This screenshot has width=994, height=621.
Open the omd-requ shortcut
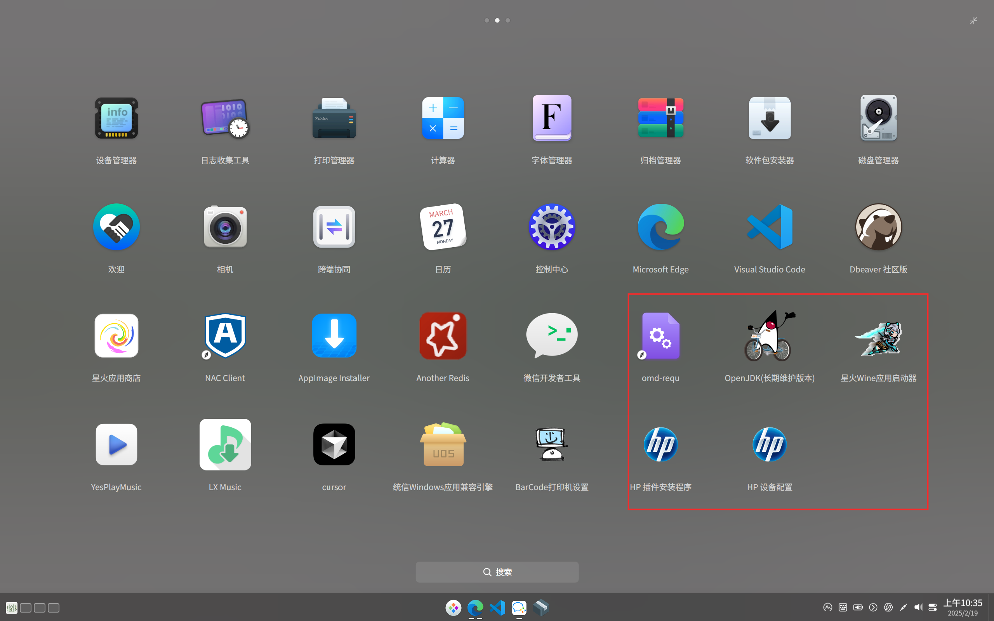(660, 336)
